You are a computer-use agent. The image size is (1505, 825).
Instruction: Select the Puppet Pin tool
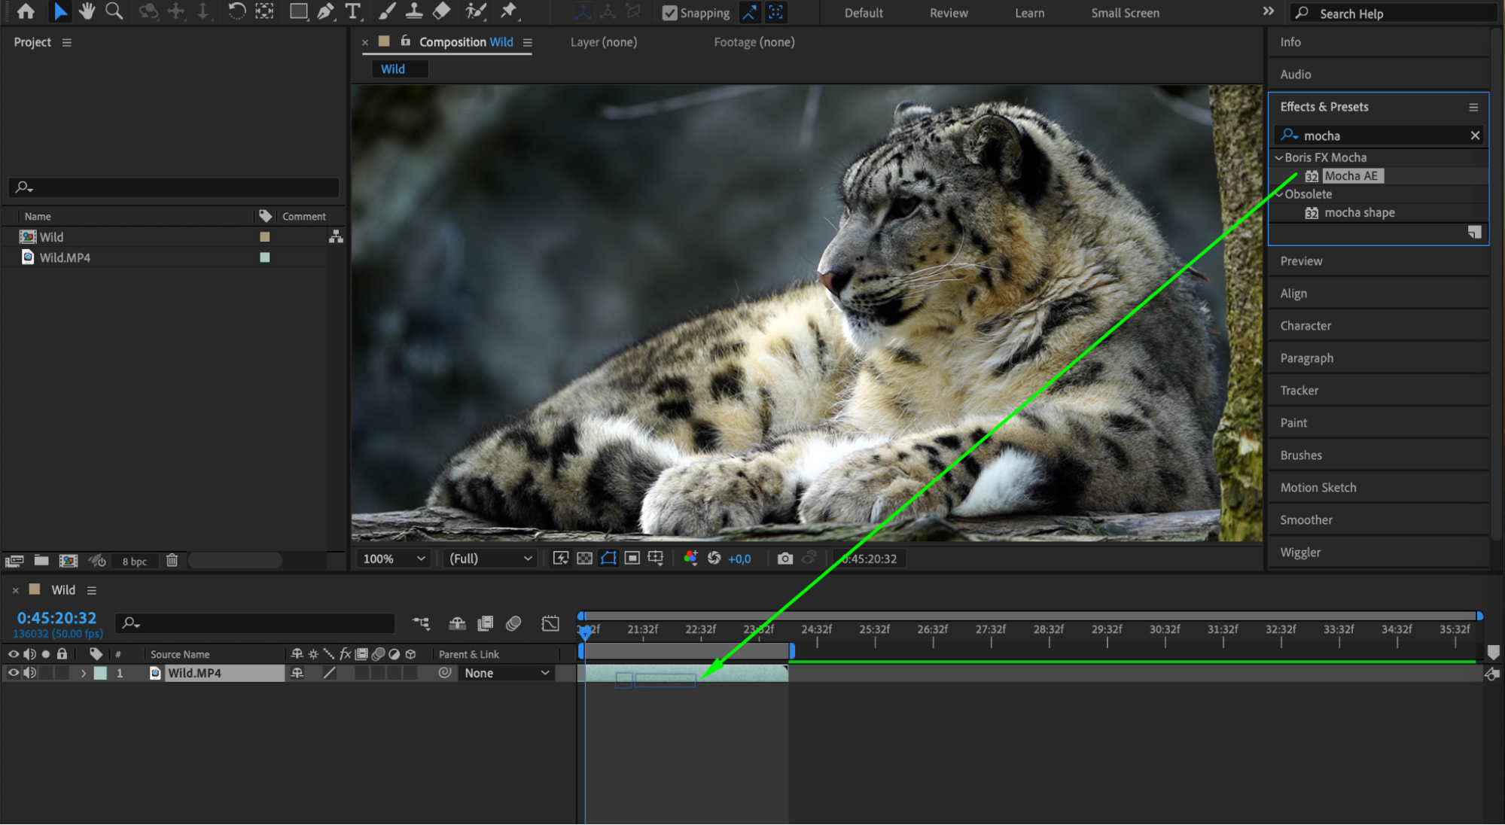point(509,11)
